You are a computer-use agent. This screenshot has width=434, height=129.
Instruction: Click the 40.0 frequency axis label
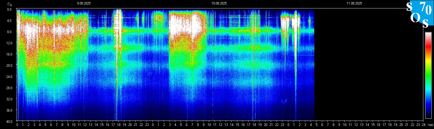coord(9,121)
